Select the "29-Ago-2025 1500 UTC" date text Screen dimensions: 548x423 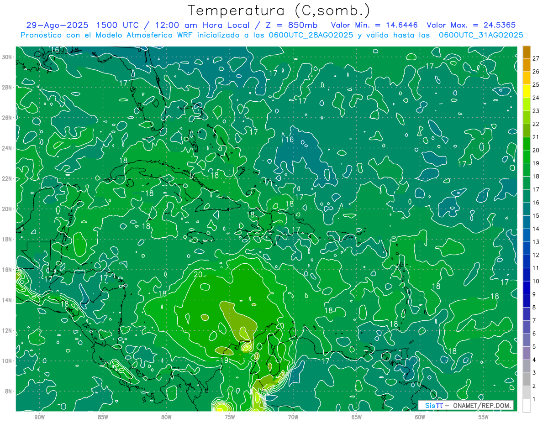click(x=82, y=25)
